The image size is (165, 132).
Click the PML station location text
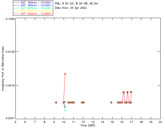coord(77,4)
